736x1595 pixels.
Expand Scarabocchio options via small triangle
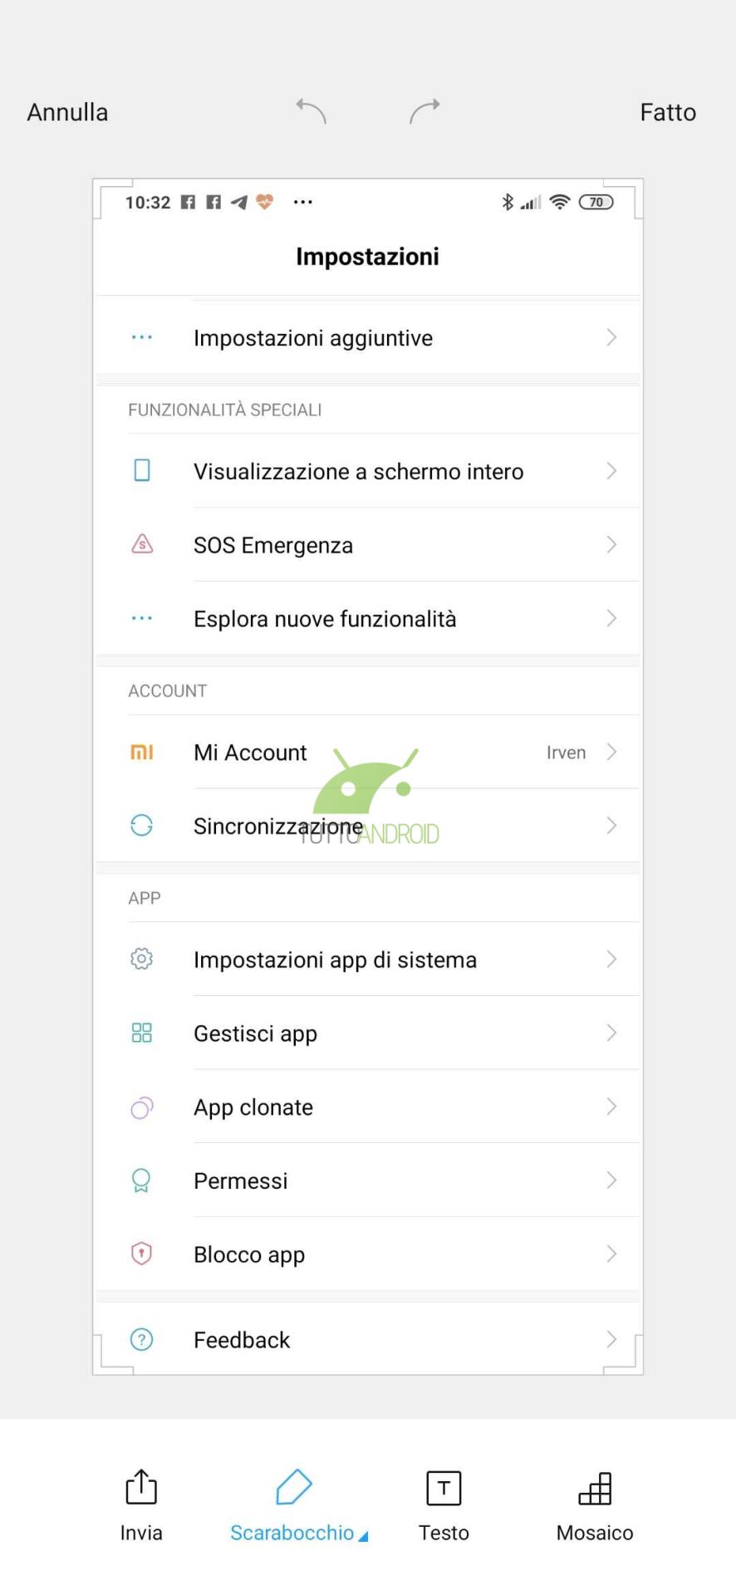coord(363,1536)
